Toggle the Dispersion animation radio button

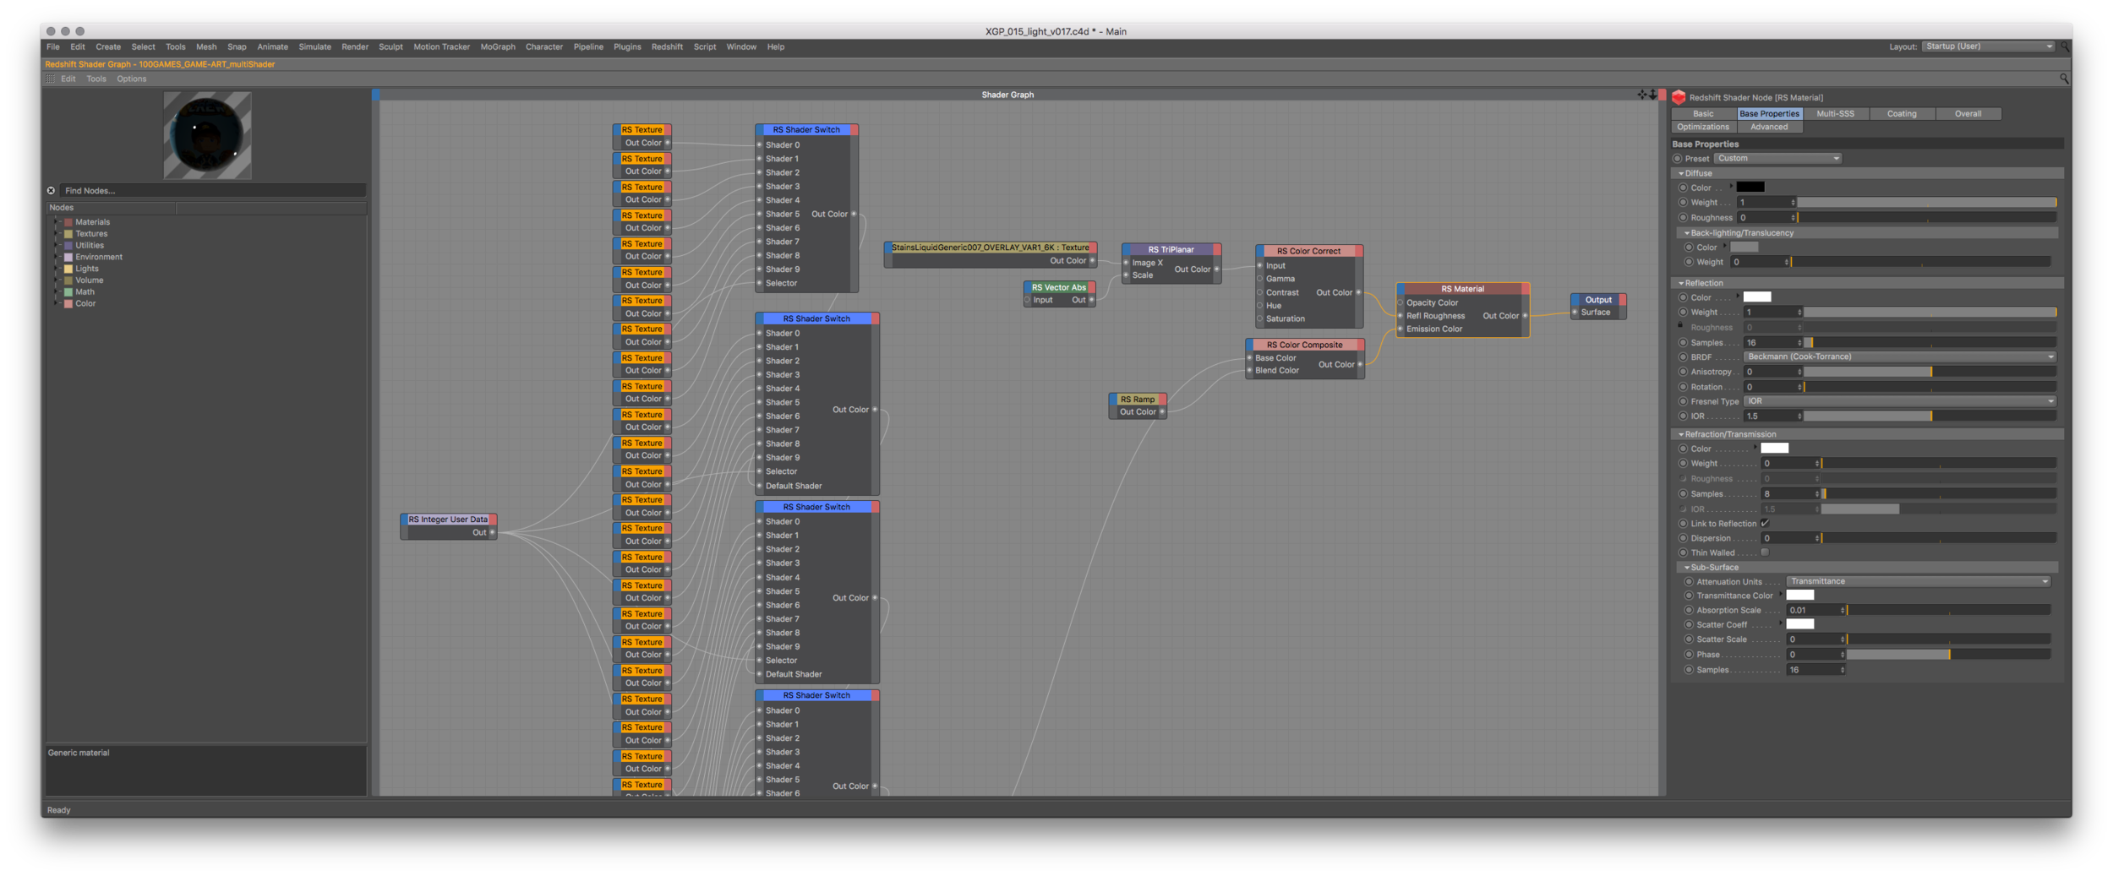pos(1683,539)
